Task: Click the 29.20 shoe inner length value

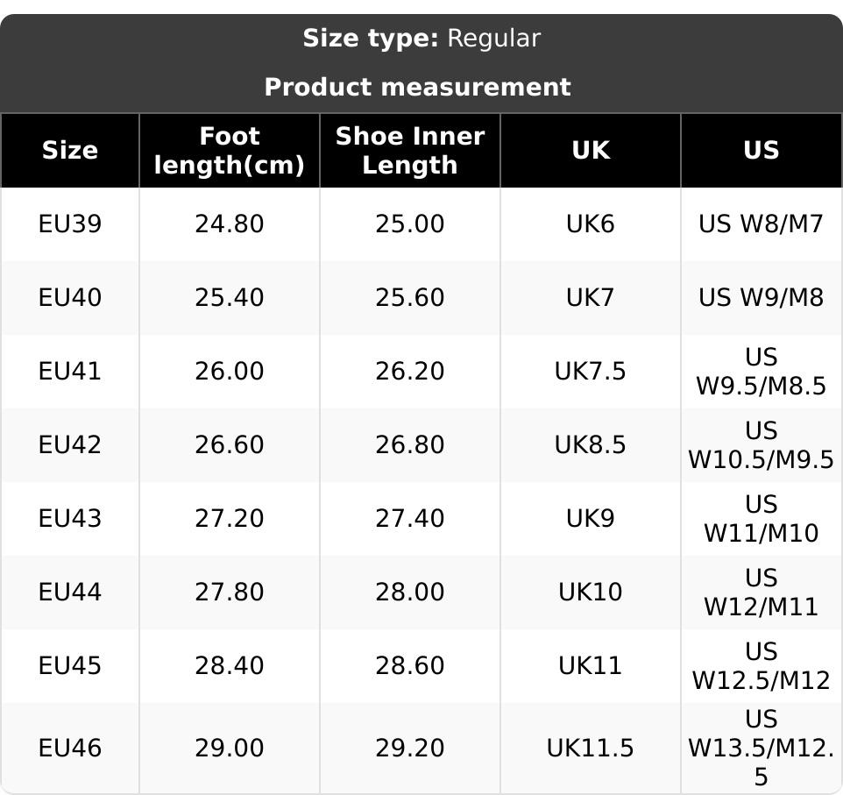Action: [409, 749]
